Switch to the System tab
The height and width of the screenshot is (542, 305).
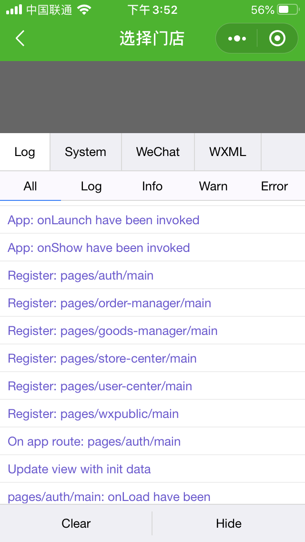(x=86, y=152)
